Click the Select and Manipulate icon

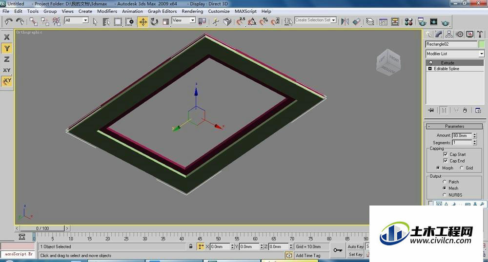[216, 21]
